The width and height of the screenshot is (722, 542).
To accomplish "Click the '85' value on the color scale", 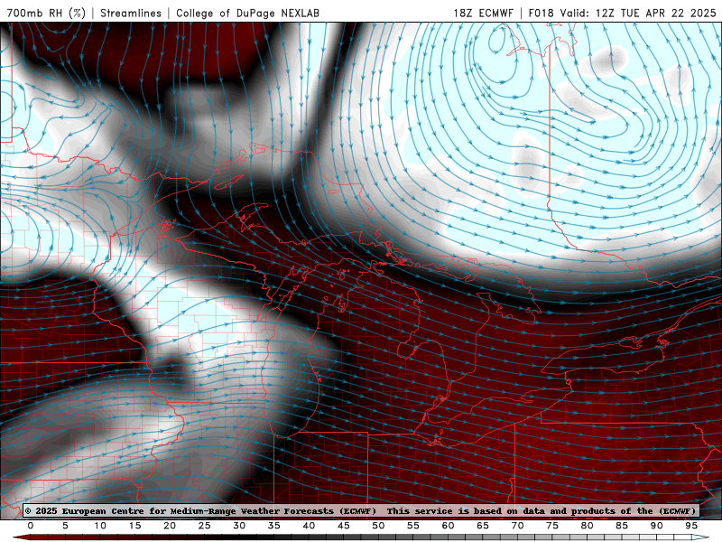I will (622, 526).
